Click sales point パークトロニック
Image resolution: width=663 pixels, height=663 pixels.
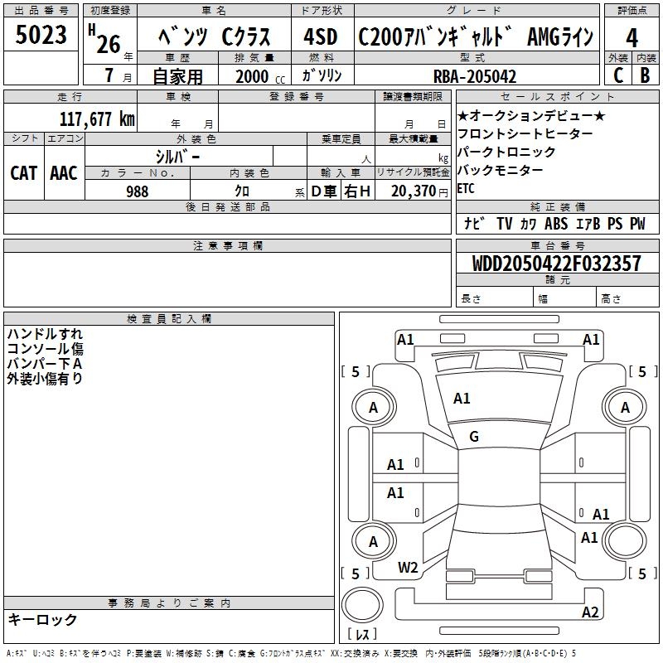pos(506,152)
